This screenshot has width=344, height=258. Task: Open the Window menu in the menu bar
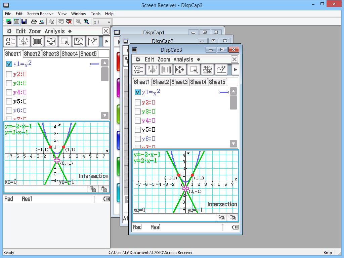click(x=79, y=13)
